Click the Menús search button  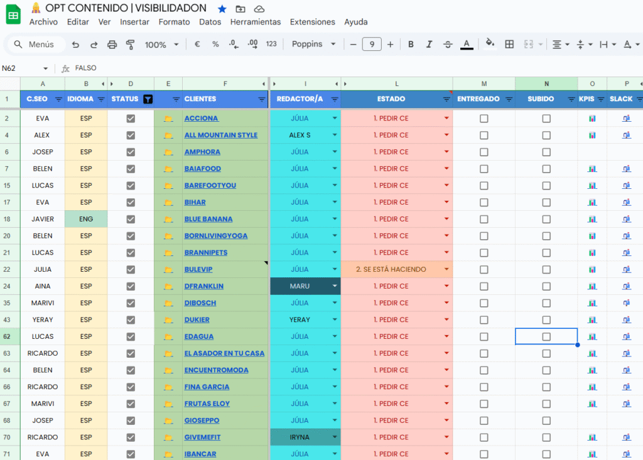36,45
